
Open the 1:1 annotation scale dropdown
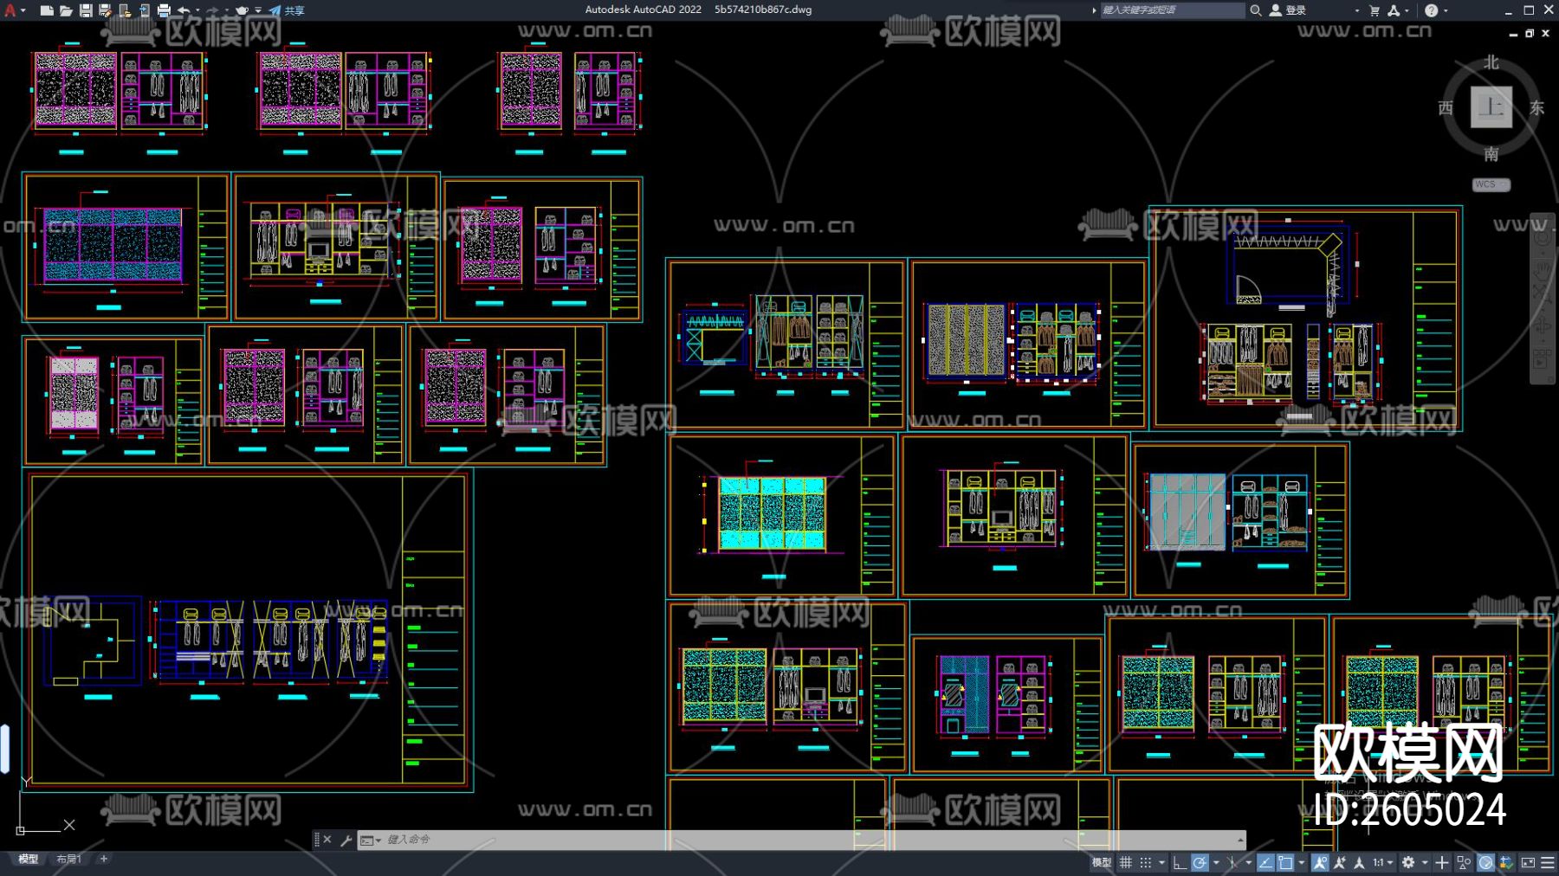tap(1382, 862)
